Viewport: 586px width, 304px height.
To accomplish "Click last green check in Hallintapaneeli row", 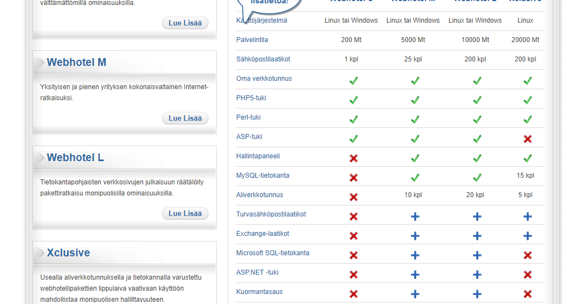I will 527,158.
